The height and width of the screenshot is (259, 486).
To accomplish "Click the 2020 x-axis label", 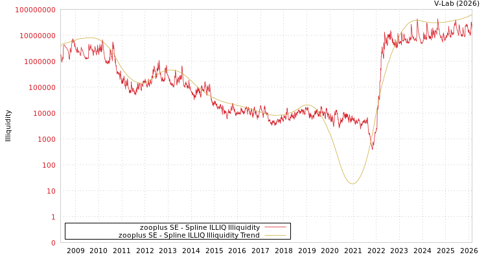I will click(x=330, y=251).
